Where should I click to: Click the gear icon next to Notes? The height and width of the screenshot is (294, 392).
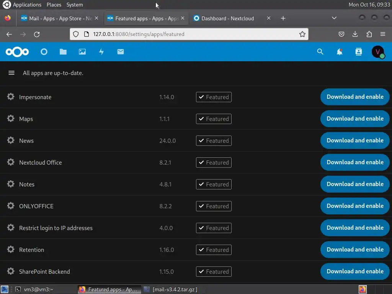11,184
